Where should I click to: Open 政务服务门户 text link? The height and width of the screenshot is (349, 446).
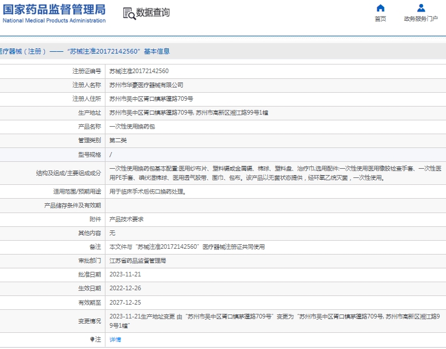421,19
